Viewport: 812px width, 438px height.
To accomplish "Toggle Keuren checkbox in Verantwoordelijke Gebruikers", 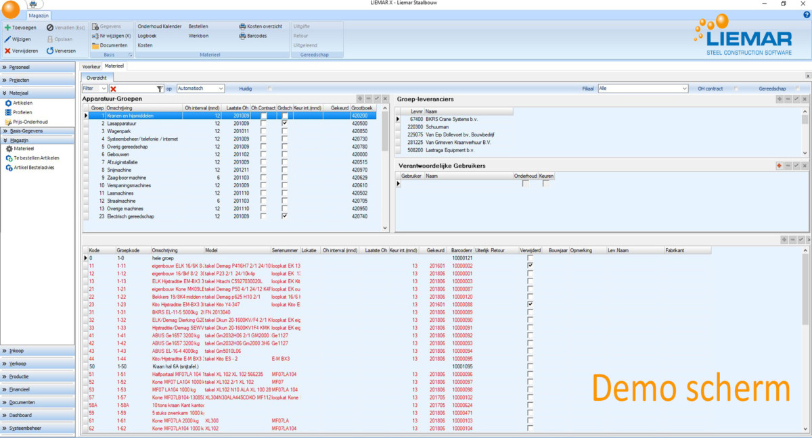I will pyautogui.click(x=545, y=183).
